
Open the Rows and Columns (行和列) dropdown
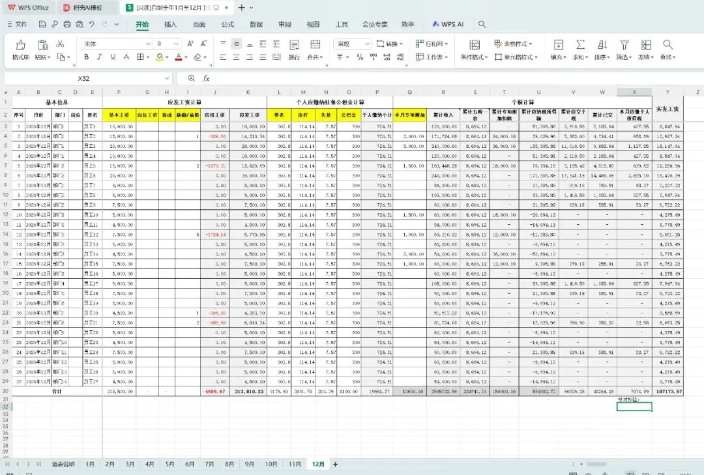(432, 44)
